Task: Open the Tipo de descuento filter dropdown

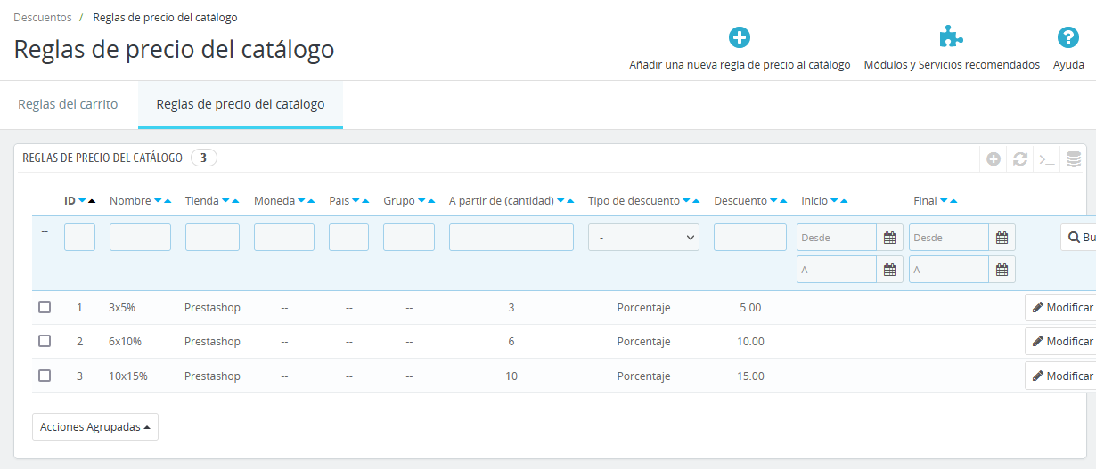Action: pos(643,238)
